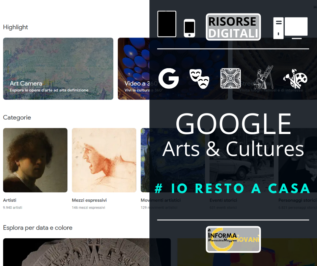The image size is (317, 266).
Task: Click the desktop computer icon
Action: tap(290, 28)
